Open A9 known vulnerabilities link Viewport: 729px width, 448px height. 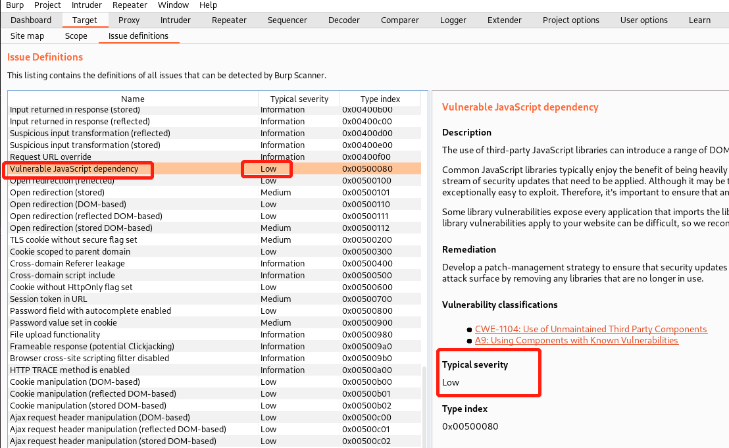[576, 340]
